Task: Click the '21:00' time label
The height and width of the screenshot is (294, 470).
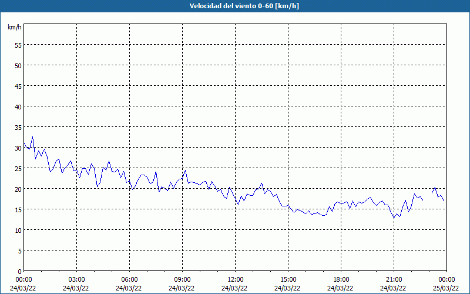Action: [x=394, y=280]
